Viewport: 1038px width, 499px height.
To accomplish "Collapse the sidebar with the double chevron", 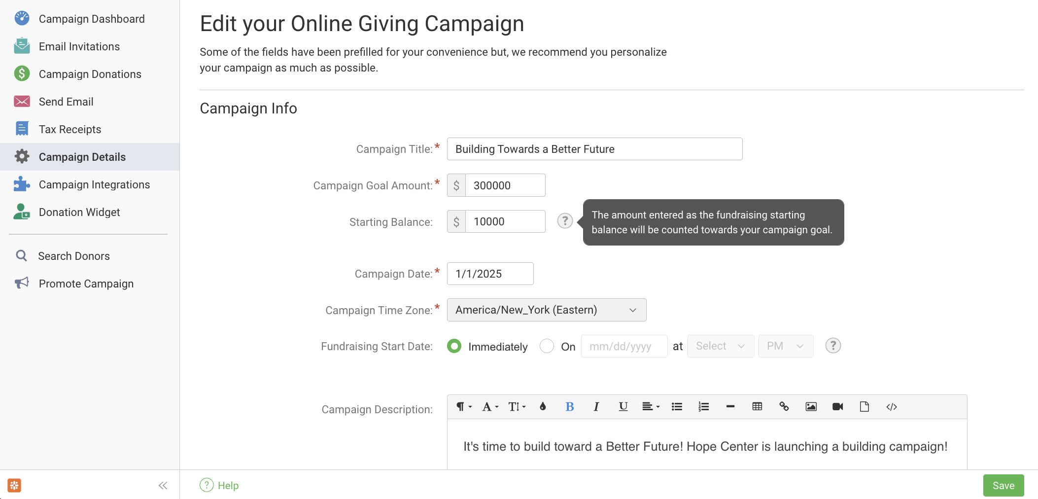I will click(x=163, y=486).
